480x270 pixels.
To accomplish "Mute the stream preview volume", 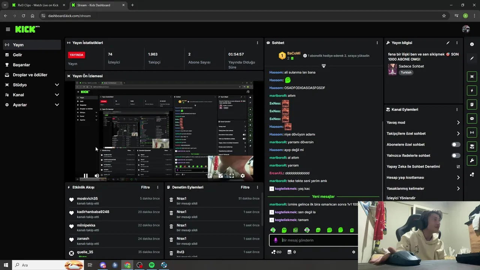I will point(97,175).
